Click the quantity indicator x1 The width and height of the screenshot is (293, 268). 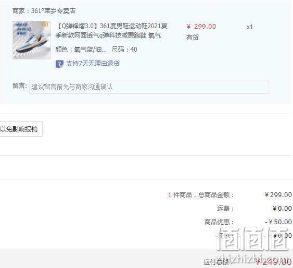[x=250, y=27]
